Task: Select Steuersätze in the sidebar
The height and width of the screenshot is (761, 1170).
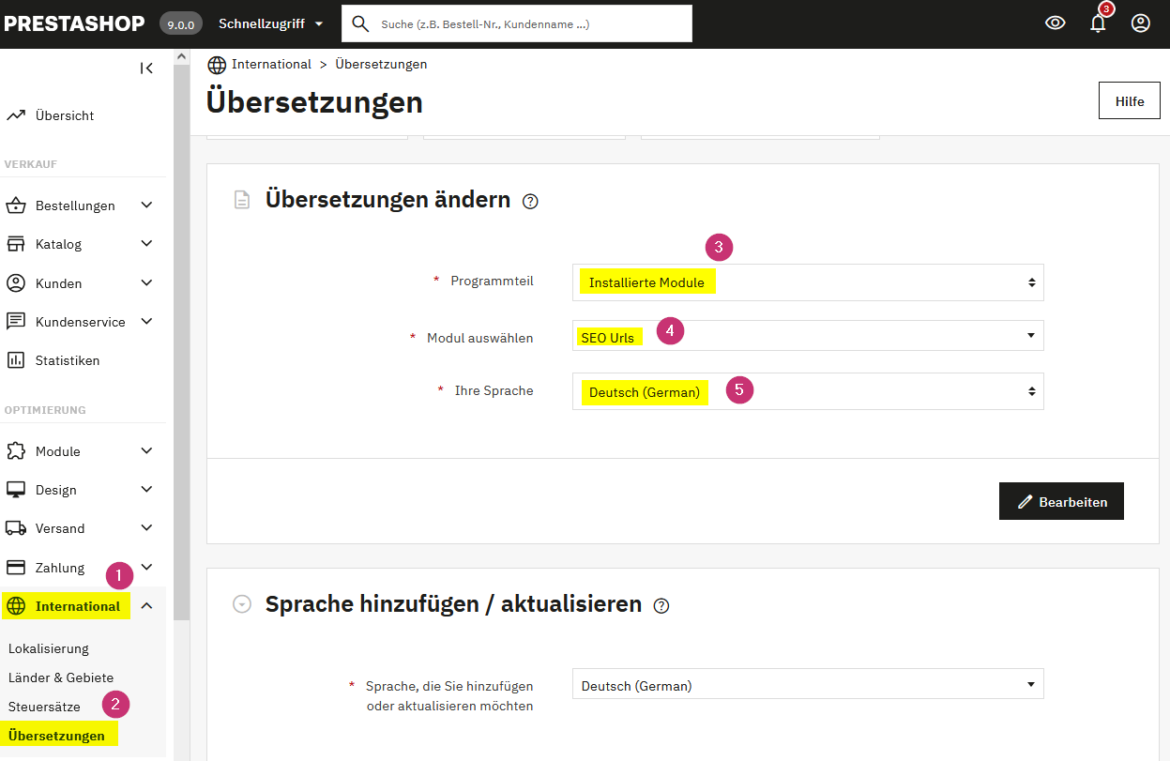Action: [x=44, y=706]
